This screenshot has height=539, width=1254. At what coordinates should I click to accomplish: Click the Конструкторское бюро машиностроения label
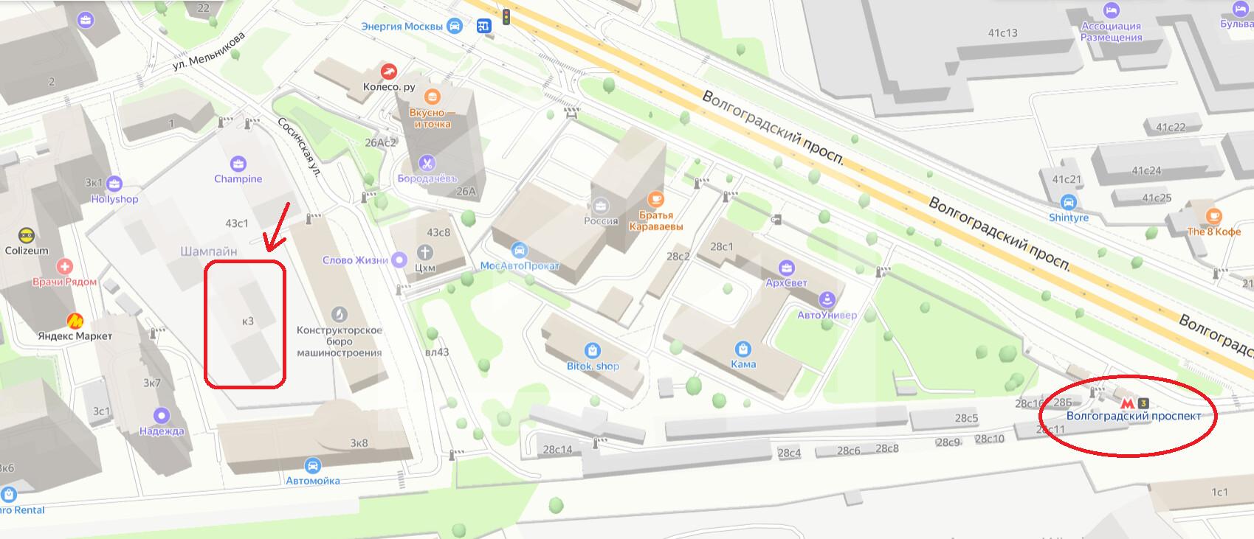(x=340, y=341)
